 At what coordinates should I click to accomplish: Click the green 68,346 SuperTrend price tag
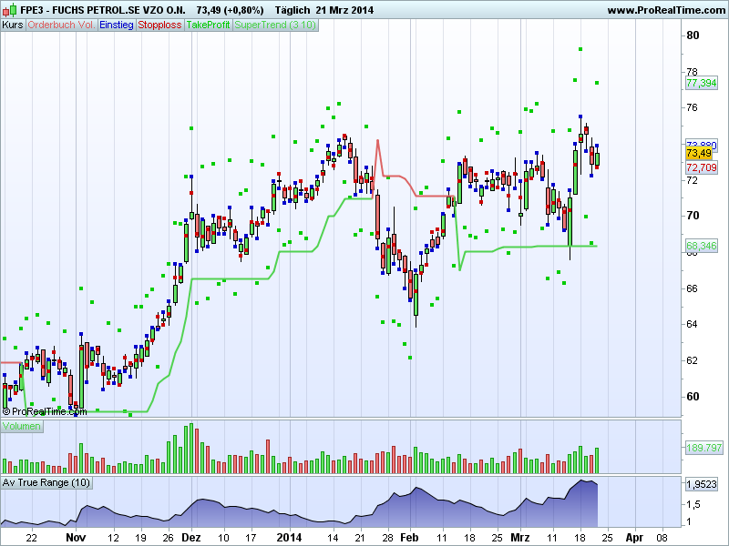[x=701, y=246]
